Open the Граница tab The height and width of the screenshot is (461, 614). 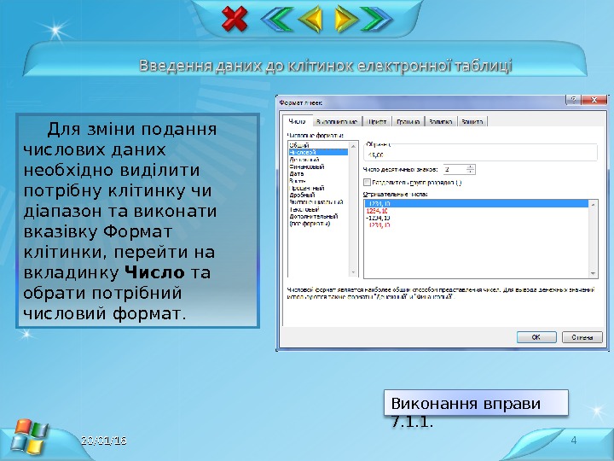[408, 122]
